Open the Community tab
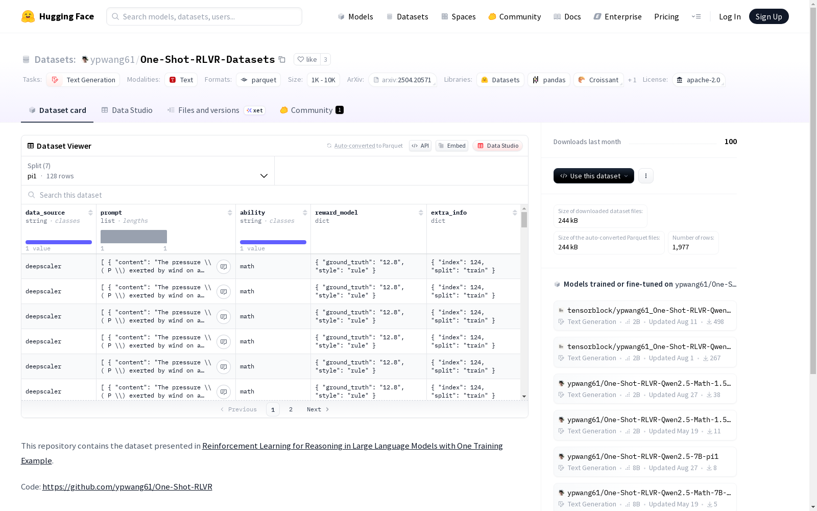The height and width of the screenshot is (511, 817). coord(311,110)
